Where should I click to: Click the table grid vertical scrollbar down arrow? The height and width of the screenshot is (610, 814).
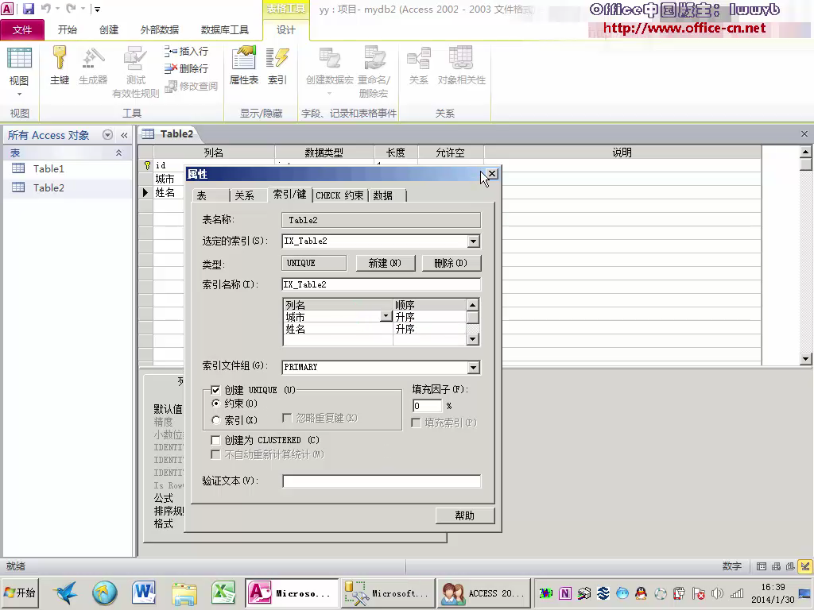coord(806,358)
